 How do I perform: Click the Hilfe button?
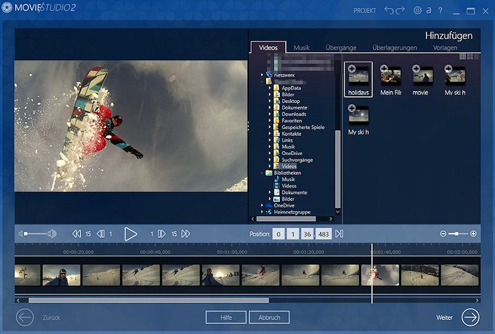[x=226, y=317]
